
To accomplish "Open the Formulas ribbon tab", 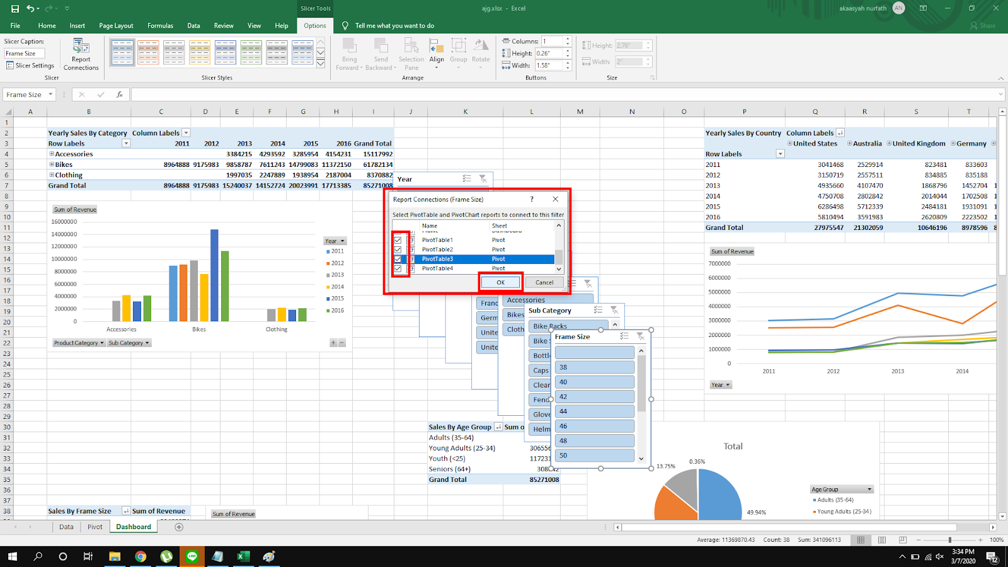I will (x=160, y=26).
